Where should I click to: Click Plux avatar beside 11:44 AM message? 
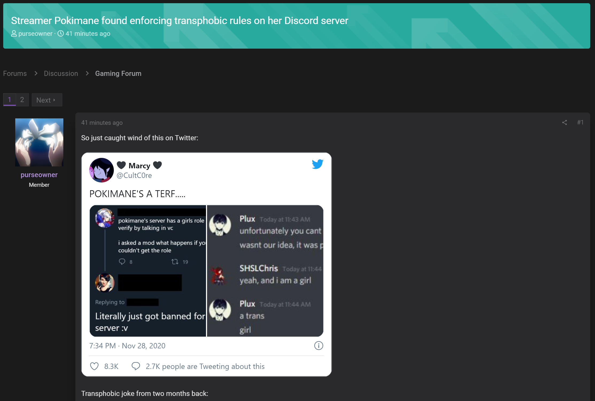coord(220,310)
